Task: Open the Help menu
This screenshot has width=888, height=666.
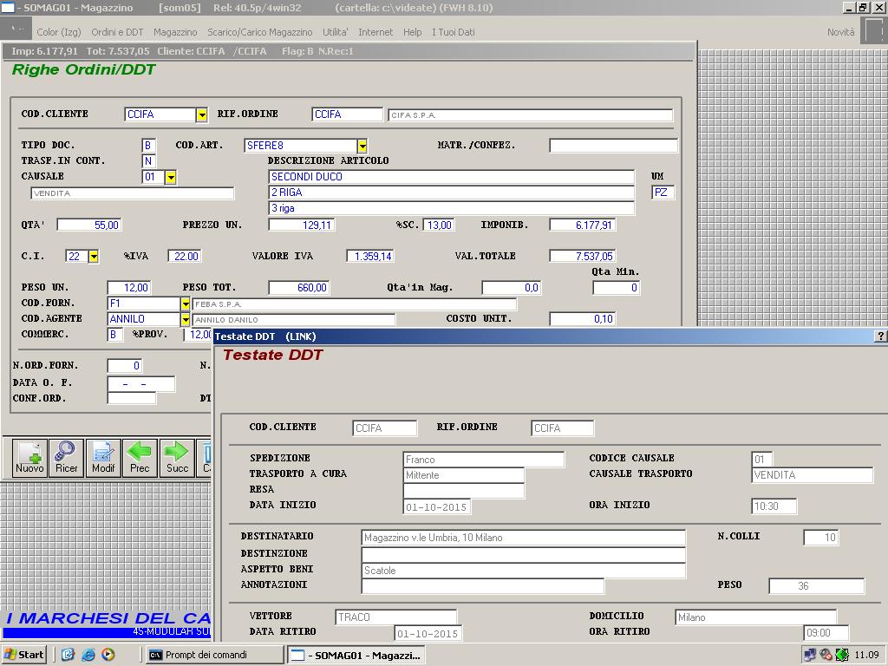Action: point(412,32)
